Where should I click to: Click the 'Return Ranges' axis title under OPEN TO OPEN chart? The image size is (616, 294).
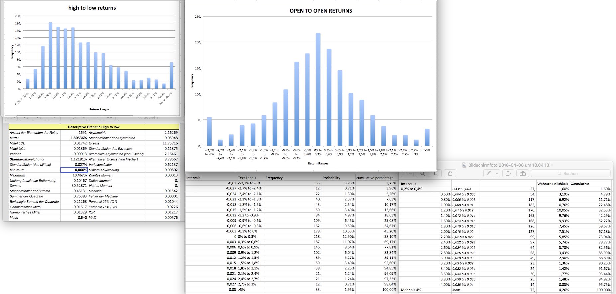click(x=318, y=163)
